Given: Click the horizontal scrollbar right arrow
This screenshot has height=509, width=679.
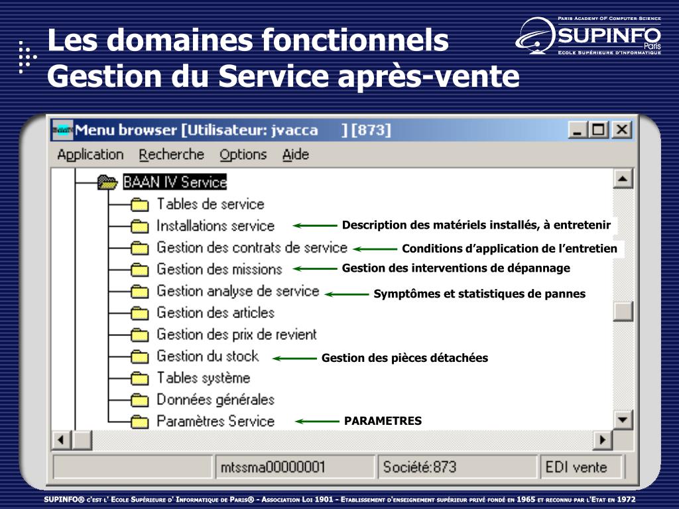Looking at the screenshot, I should [602, 440].
